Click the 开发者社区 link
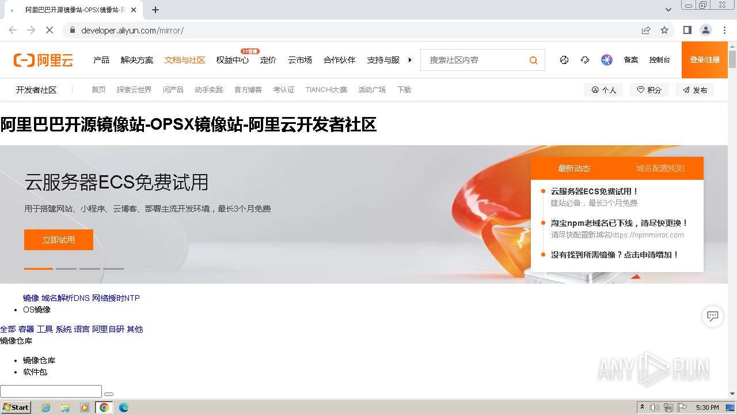 [36, 90]
